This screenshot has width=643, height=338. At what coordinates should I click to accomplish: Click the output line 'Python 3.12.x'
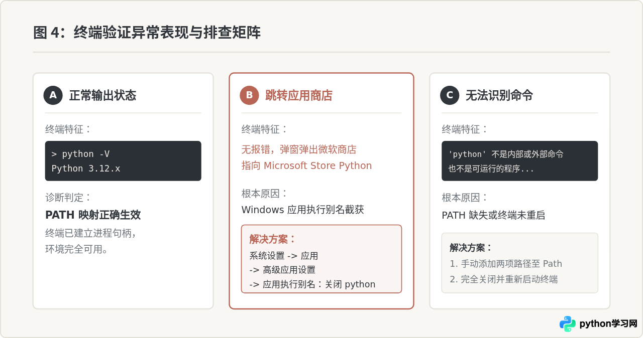[86, 168]
